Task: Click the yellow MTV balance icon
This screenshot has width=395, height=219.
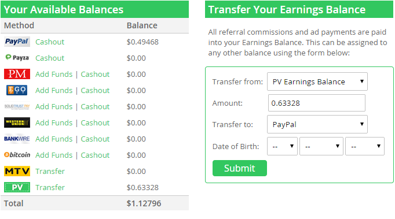Action: coord(17,171)
